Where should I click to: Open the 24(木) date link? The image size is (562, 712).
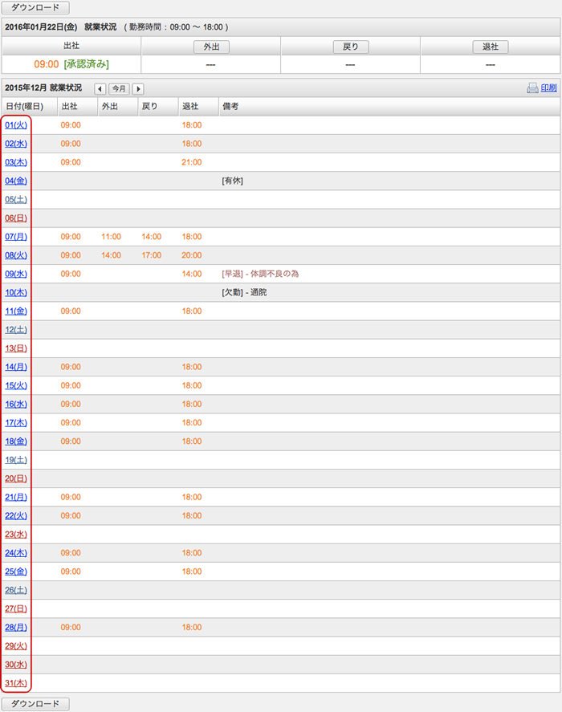[16, 553]
